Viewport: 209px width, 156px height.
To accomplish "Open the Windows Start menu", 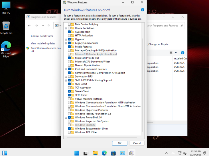I will (77, 153).
